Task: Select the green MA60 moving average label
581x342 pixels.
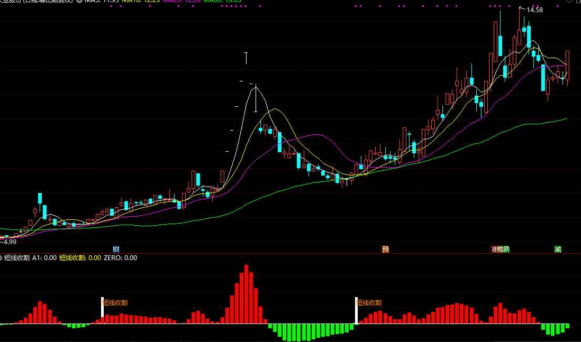Action: click(222, 1)
